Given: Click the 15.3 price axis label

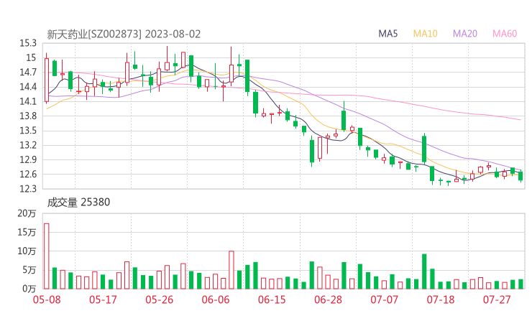Looking at the screenshot, I should pos(28,43).
